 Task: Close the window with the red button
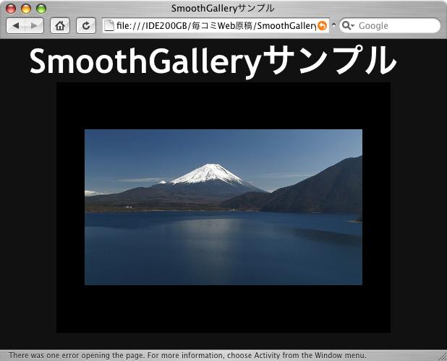click(11, 9)
